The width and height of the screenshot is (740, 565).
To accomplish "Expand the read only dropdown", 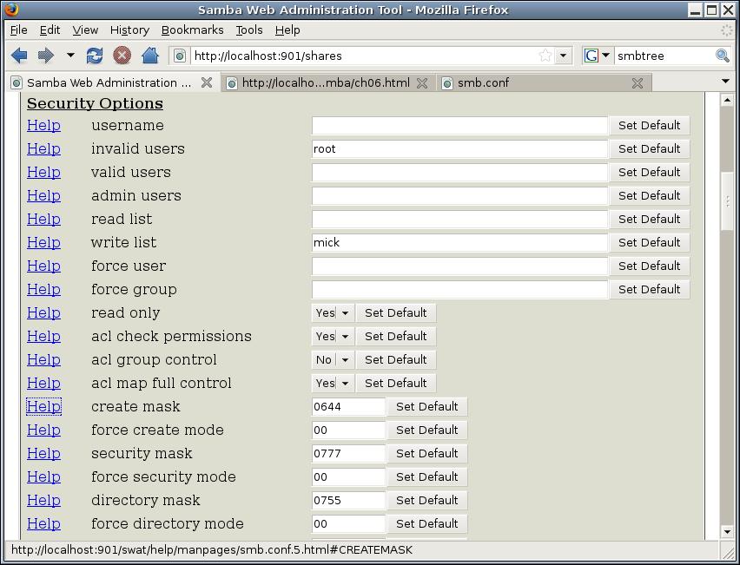I will point(344,313).
